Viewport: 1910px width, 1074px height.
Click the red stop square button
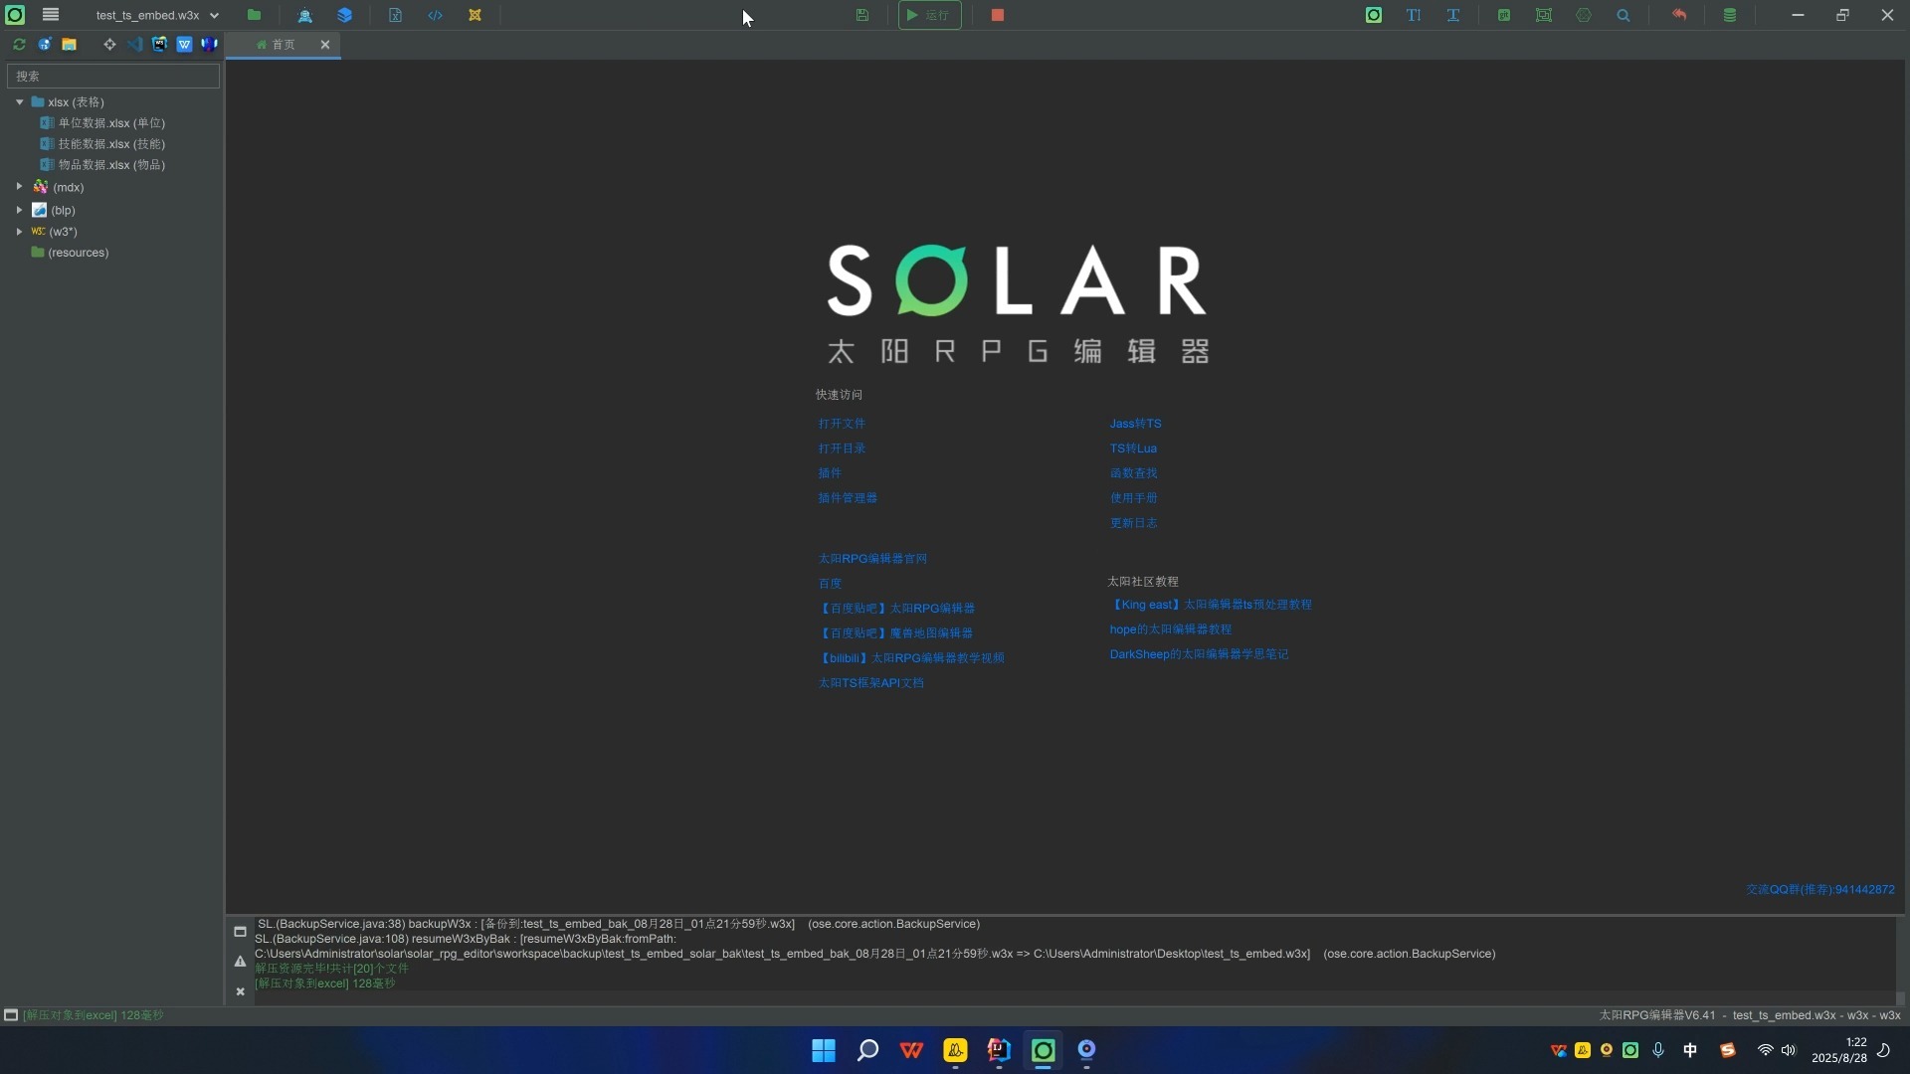click(x=998, y=15)
